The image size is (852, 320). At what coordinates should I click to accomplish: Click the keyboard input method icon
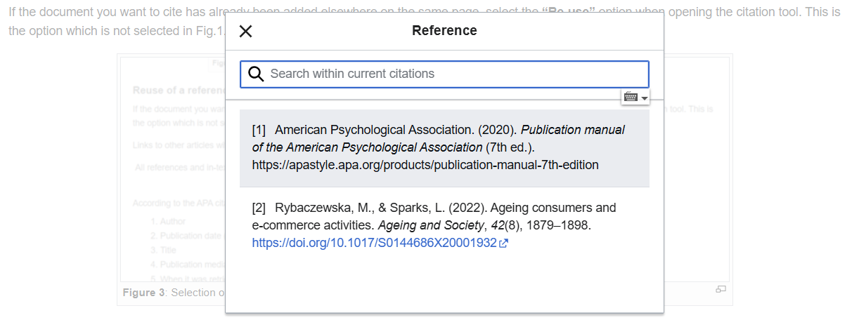[x=631, y=98]
